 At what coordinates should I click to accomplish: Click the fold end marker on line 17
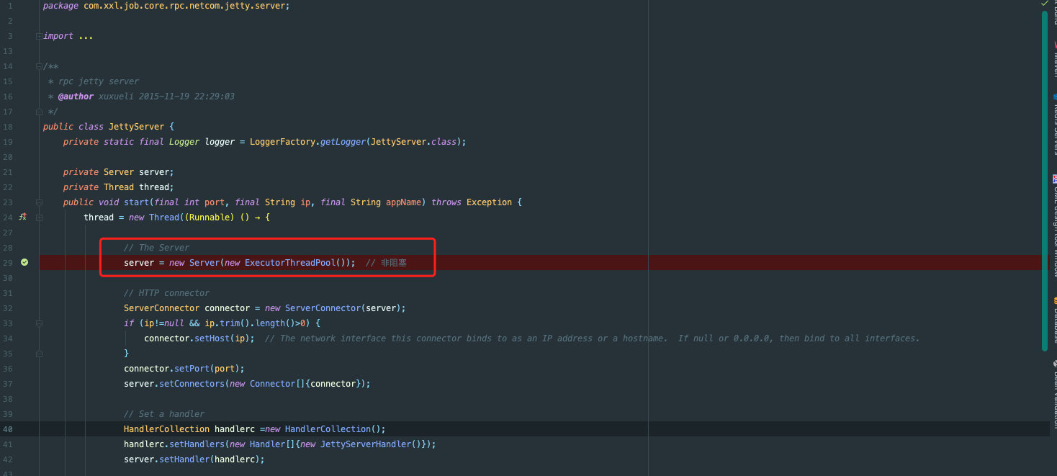(39, 112)
